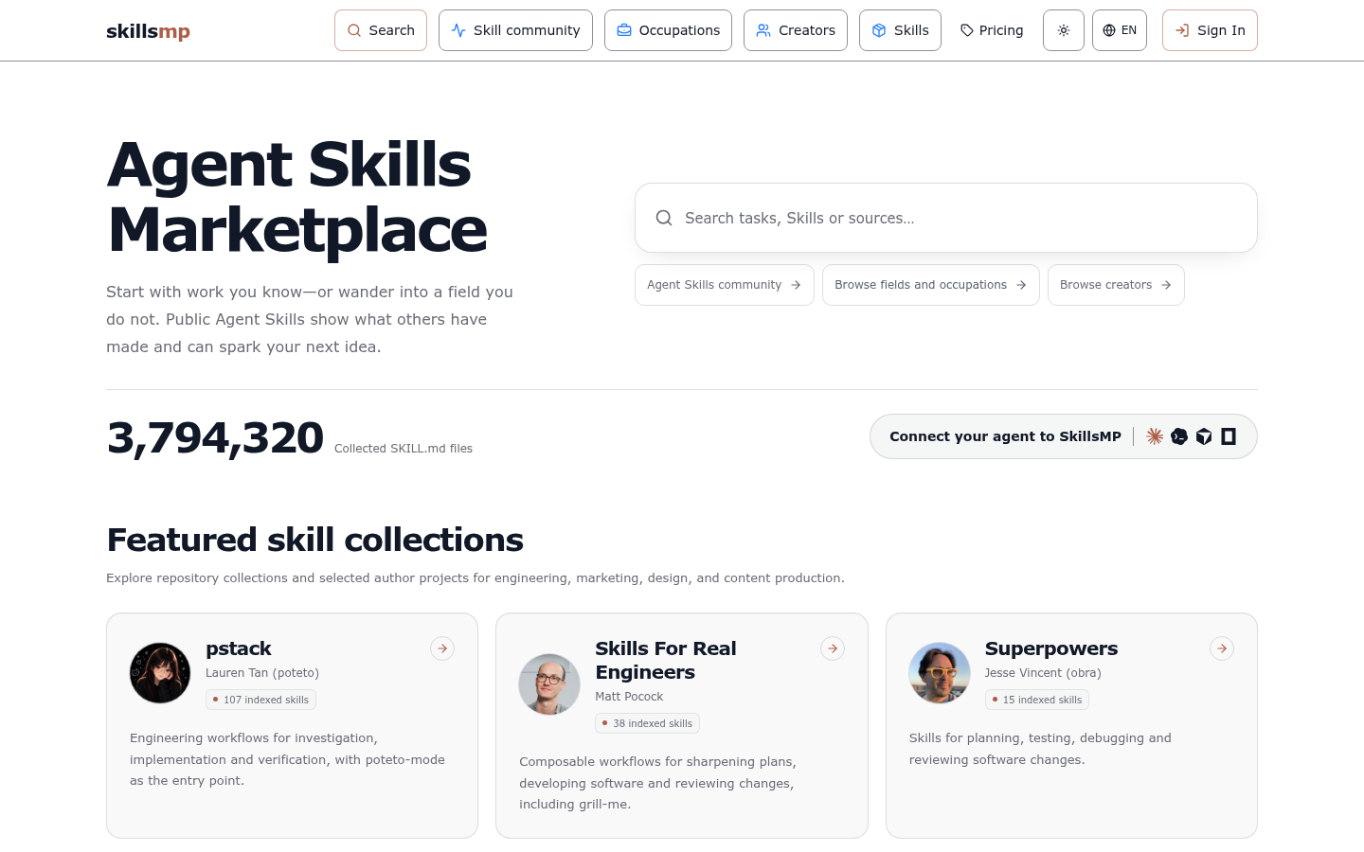Click the 3,794,320 skill count
The image size is (1364, 852).
215,438
